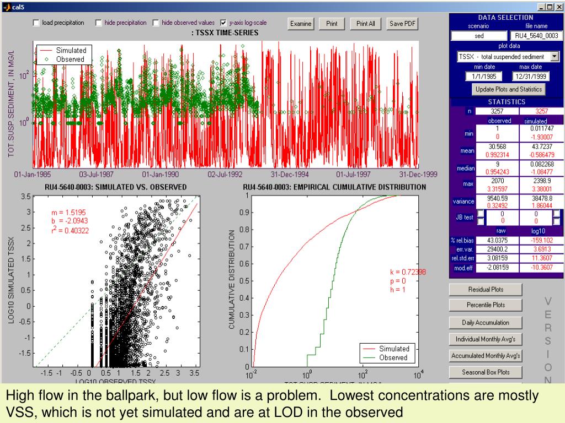Image resolution: width=565 pixels, height=423 pixels.
Task: Click the min date field 1/1/1985
Action: pyautogui.click(x=484, y=76)
